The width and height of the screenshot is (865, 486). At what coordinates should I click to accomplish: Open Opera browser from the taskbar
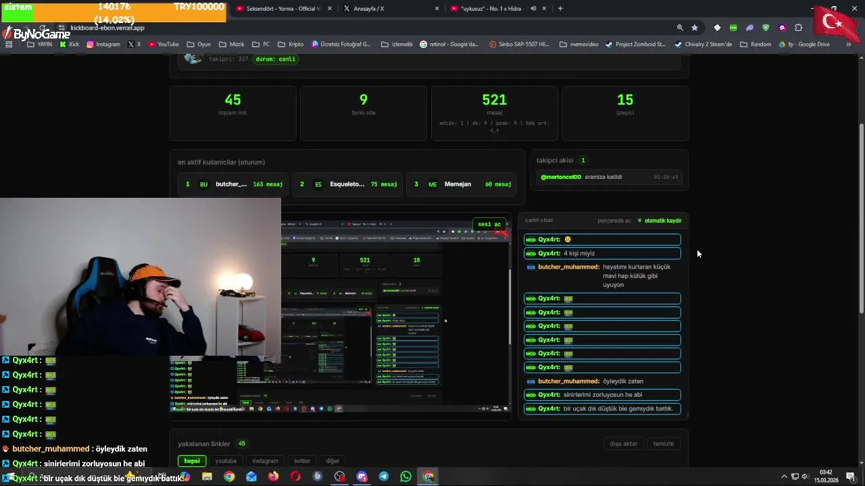click(295, 477)
